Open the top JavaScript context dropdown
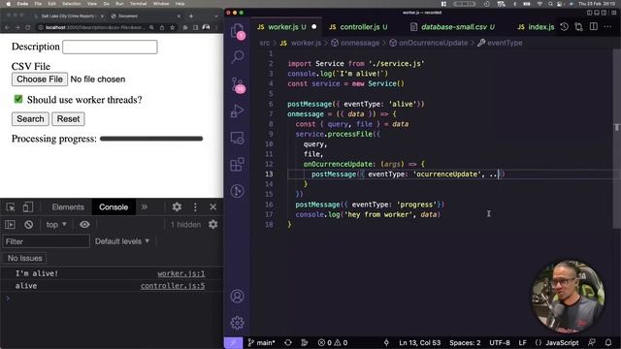This screenshot has width=621, height=349. point(56,224)
